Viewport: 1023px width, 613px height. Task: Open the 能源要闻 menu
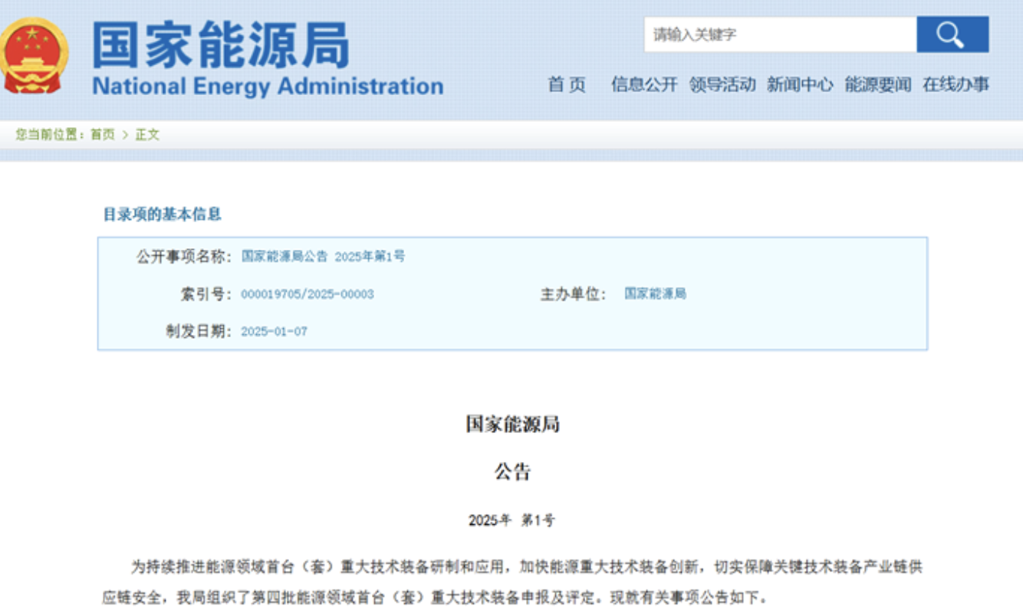click(878, 84)
